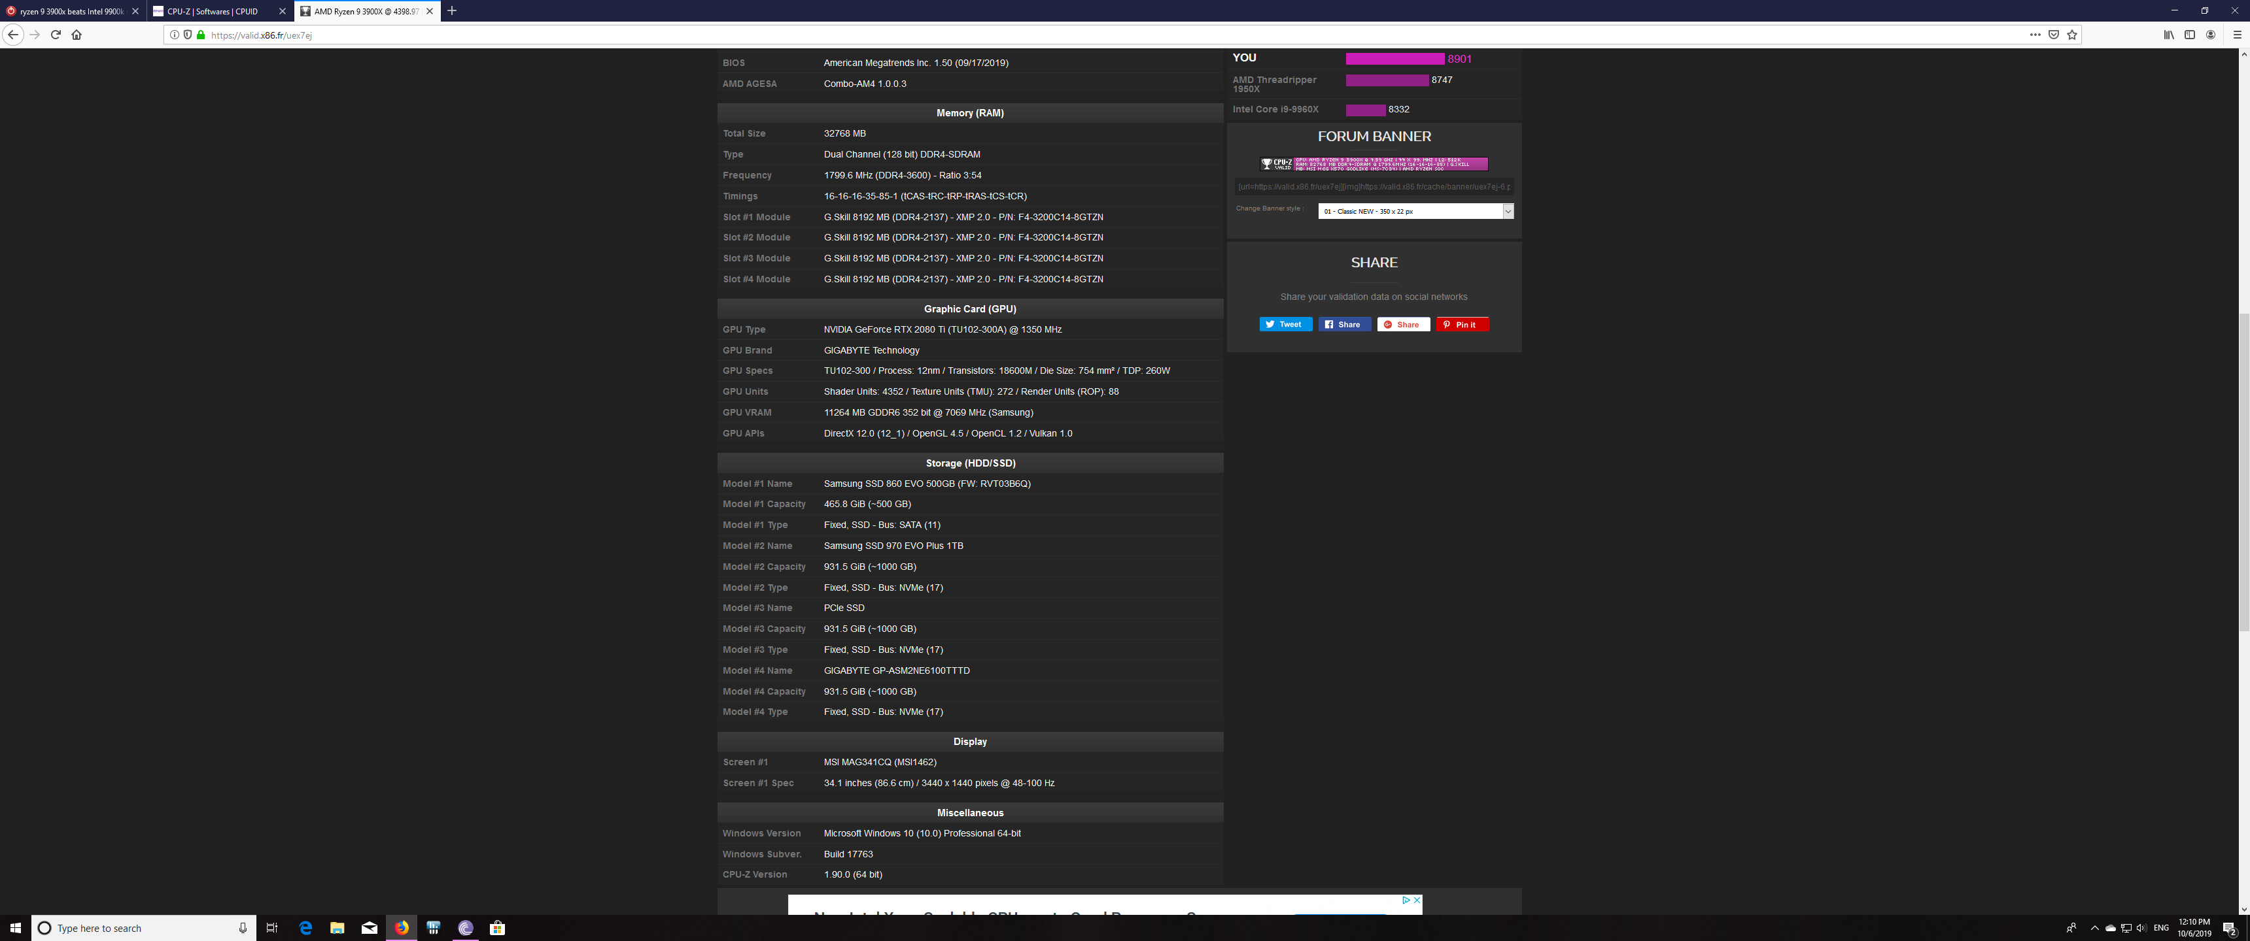The image size is (2250, 941).
Task: Open the Windows Start menu
Action: point(15,928)
